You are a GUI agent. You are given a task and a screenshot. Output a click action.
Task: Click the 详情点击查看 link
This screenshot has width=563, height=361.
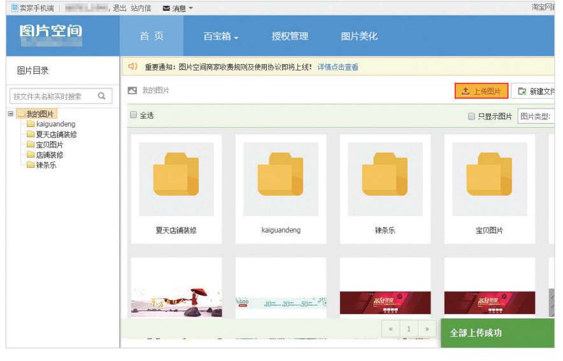pyautogui.click(x=338, y=67)
